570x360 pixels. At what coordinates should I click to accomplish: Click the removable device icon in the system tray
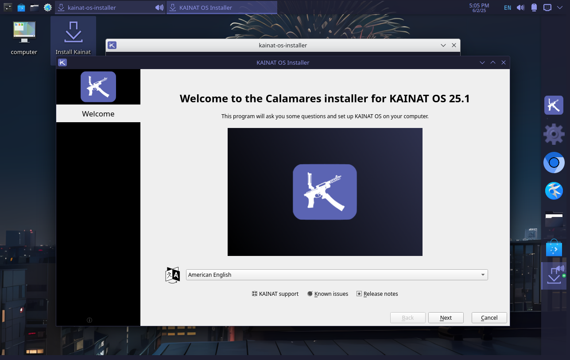tap(534, 8)
